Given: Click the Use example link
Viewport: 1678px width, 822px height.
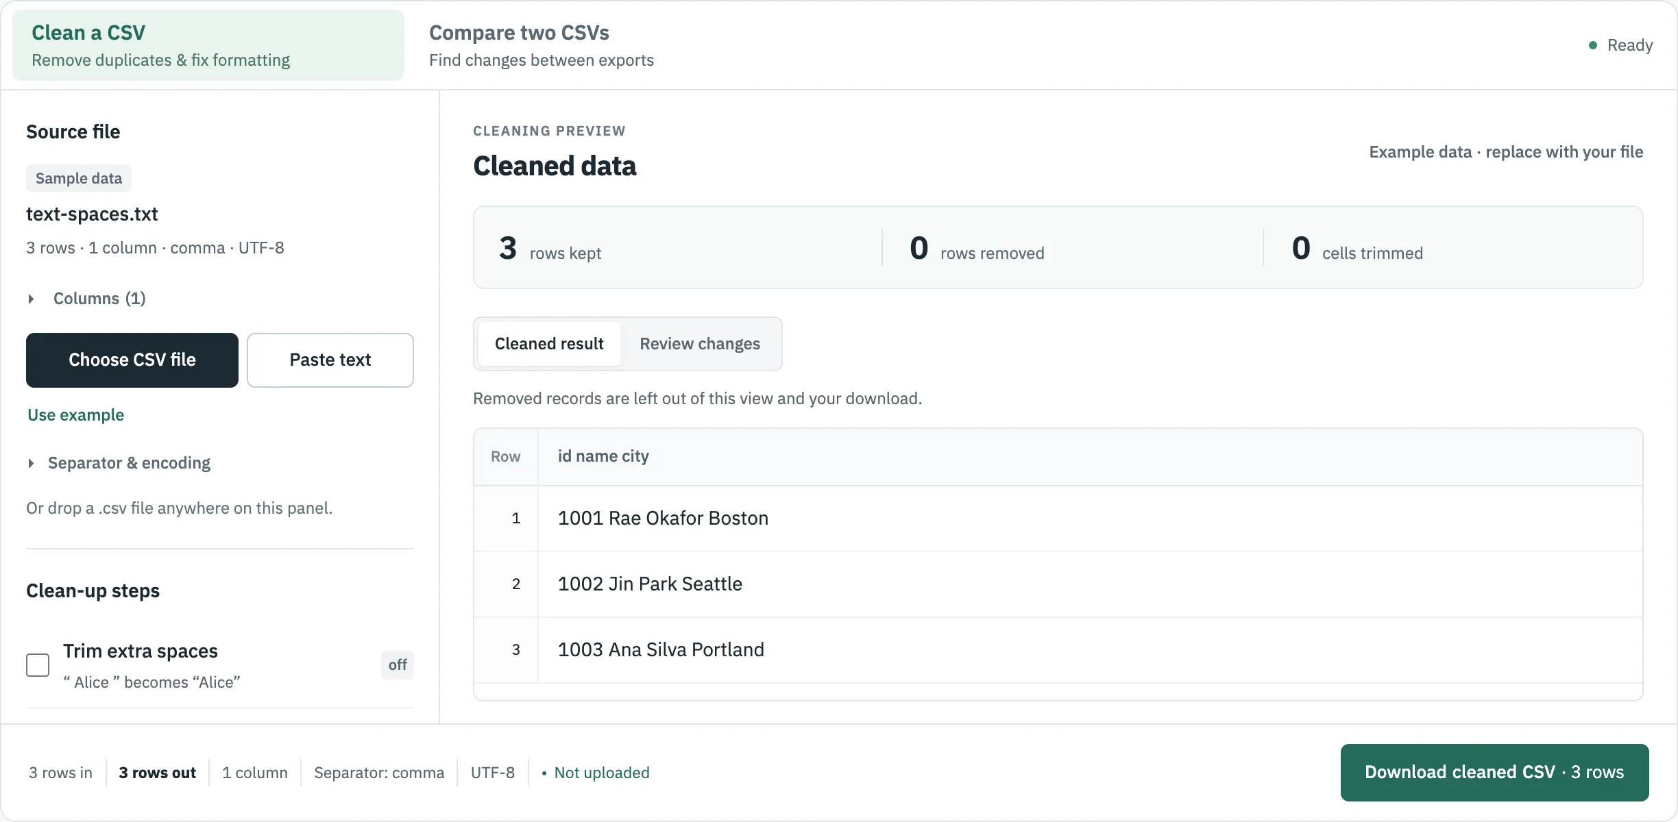Looking at the screenshot, I should point(76,415).
